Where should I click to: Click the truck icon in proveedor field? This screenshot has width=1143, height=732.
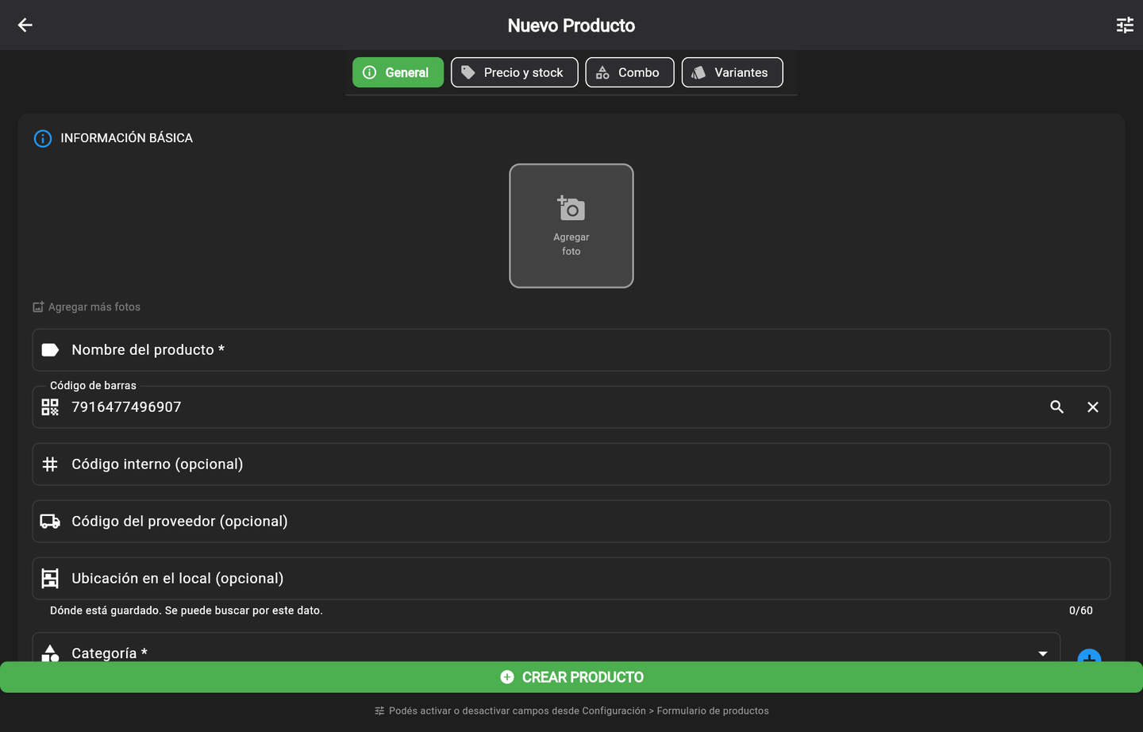click(50, 522)
